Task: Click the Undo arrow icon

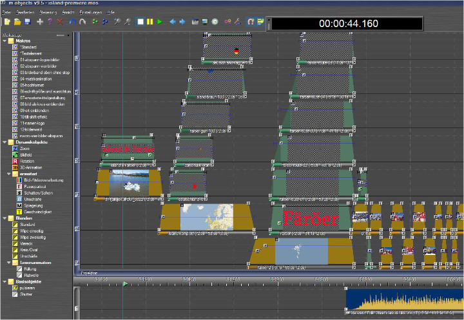Action: (72, 22)
